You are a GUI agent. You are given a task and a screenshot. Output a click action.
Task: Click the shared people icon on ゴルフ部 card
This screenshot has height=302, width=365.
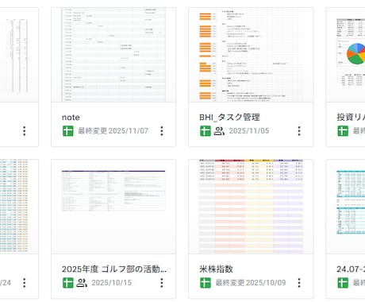(x=82, y=283)
